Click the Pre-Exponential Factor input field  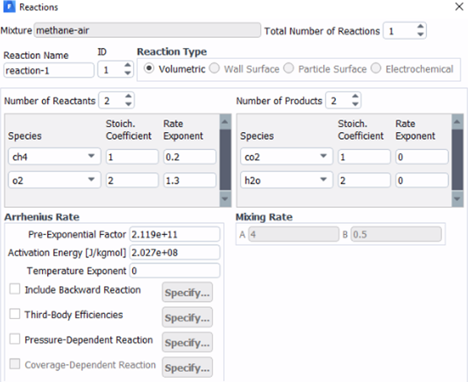tap(174, 234)
